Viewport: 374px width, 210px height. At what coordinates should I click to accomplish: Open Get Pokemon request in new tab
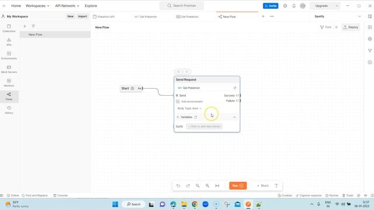tap(235, 88)
